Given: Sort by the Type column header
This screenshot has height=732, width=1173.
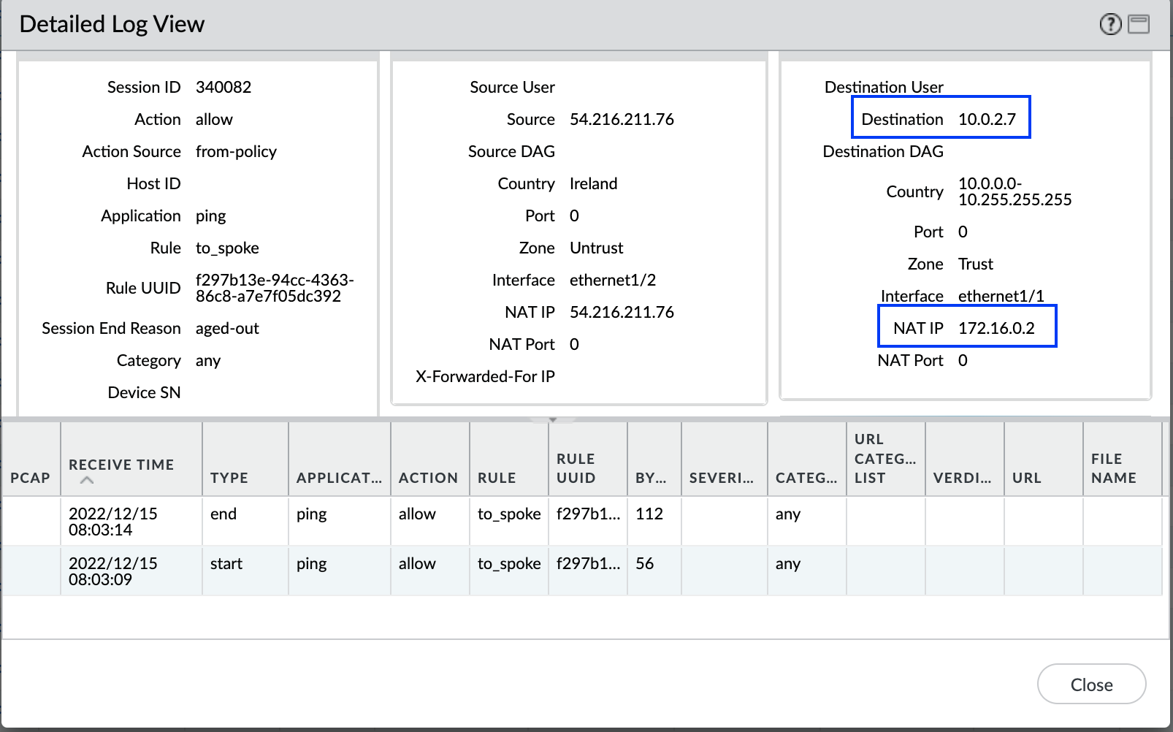Looking at the screenshot, I should [x=229, y=478].
